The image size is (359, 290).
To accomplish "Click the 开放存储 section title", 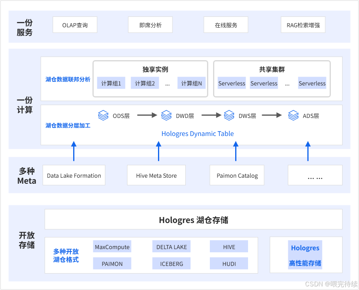I will (27, 240).
